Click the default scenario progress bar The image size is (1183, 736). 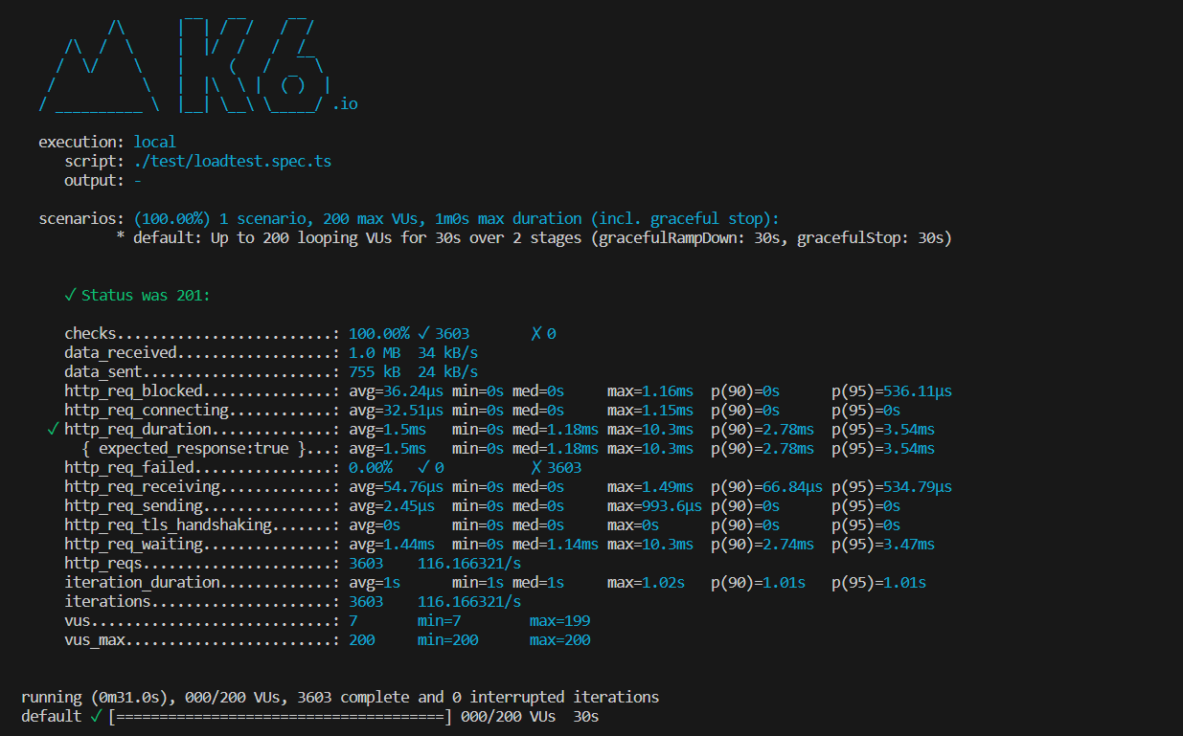tap(280, 716)
